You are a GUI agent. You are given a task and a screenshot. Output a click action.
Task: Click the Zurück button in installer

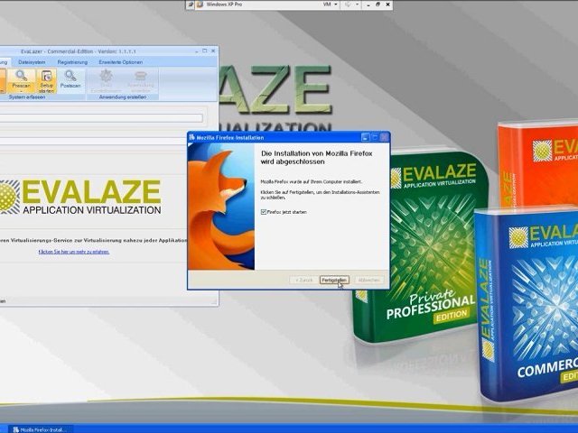point(303,280)
